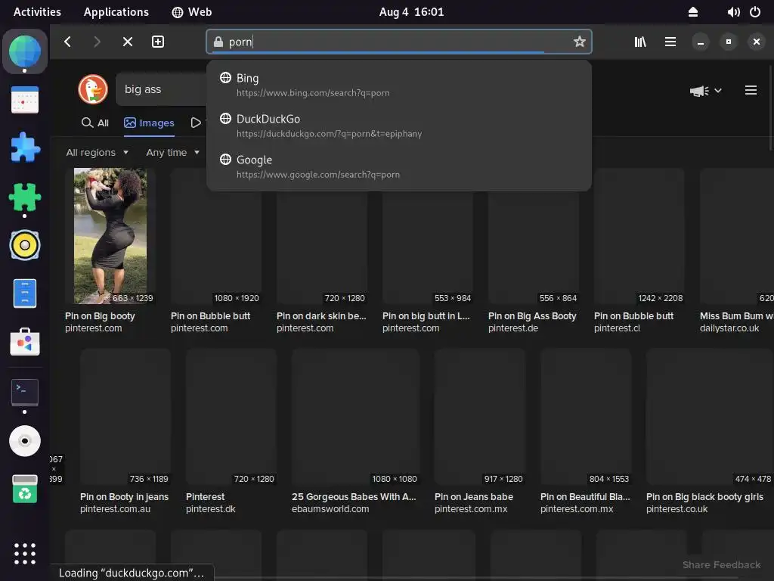Click into the address bar field

coord(399,42)
